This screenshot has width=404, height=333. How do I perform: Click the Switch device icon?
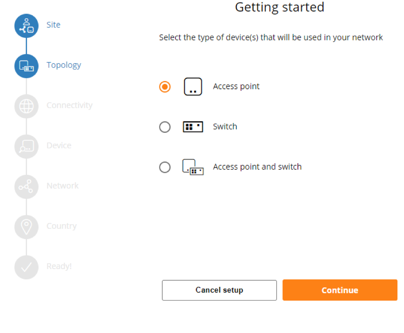point(193,127)
